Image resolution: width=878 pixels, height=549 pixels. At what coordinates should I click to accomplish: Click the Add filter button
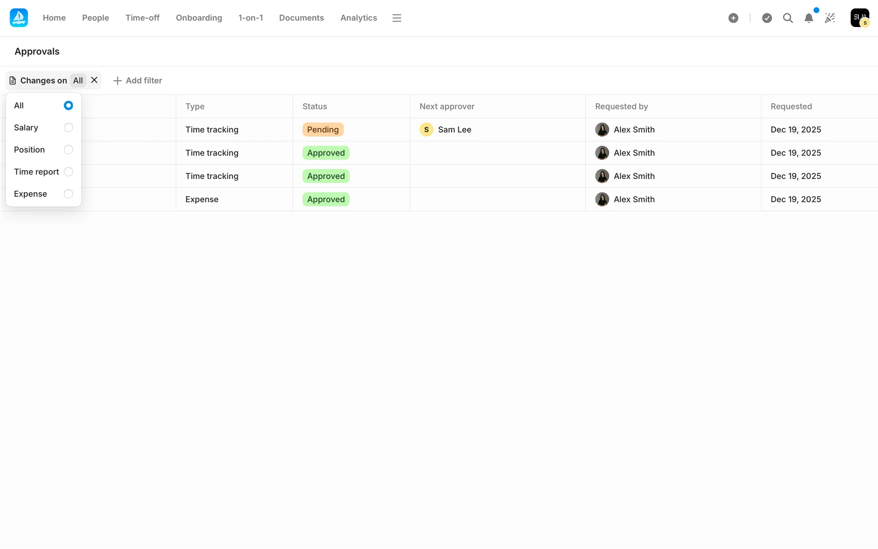click(138, 81)
